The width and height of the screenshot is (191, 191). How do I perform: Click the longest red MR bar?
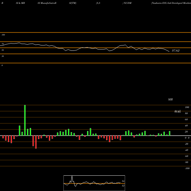[36, 142]
